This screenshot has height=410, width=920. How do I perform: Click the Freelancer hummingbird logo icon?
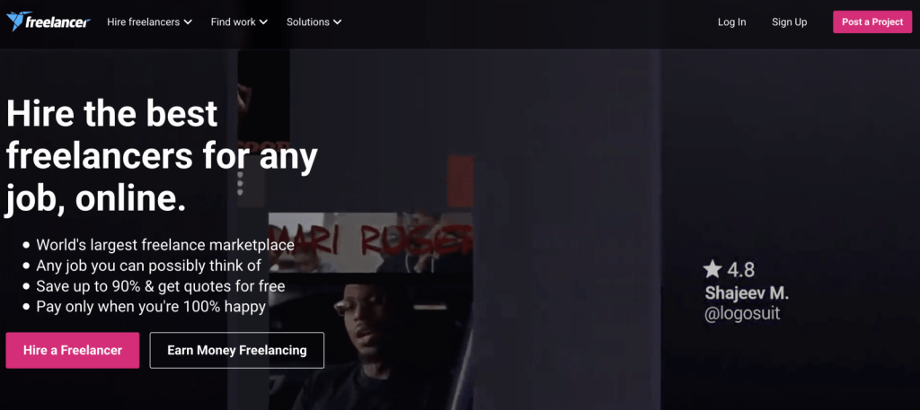(15, 22)
